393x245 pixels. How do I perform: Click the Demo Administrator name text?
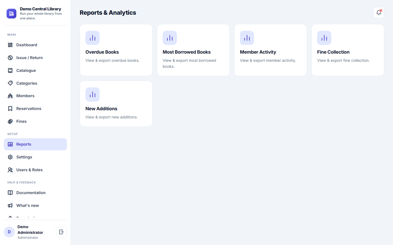(30, 229)
